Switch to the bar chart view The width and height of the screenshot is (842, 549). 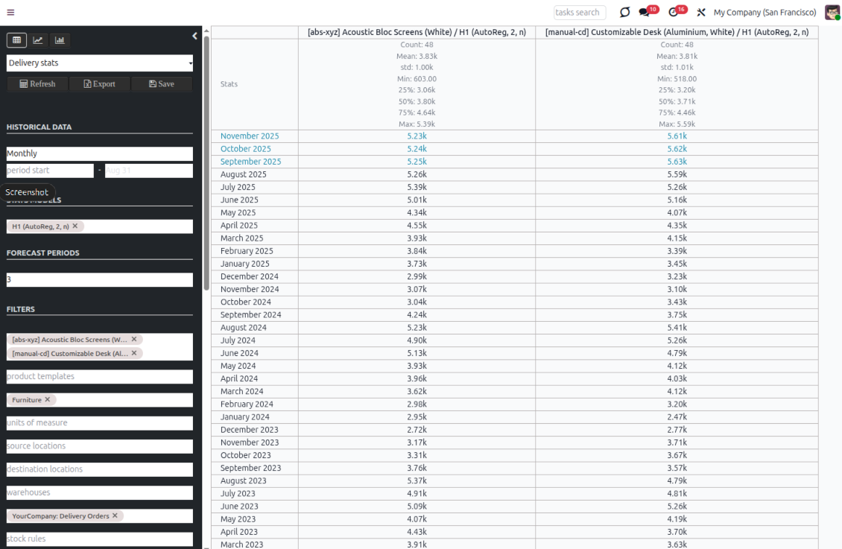point(60,39)
